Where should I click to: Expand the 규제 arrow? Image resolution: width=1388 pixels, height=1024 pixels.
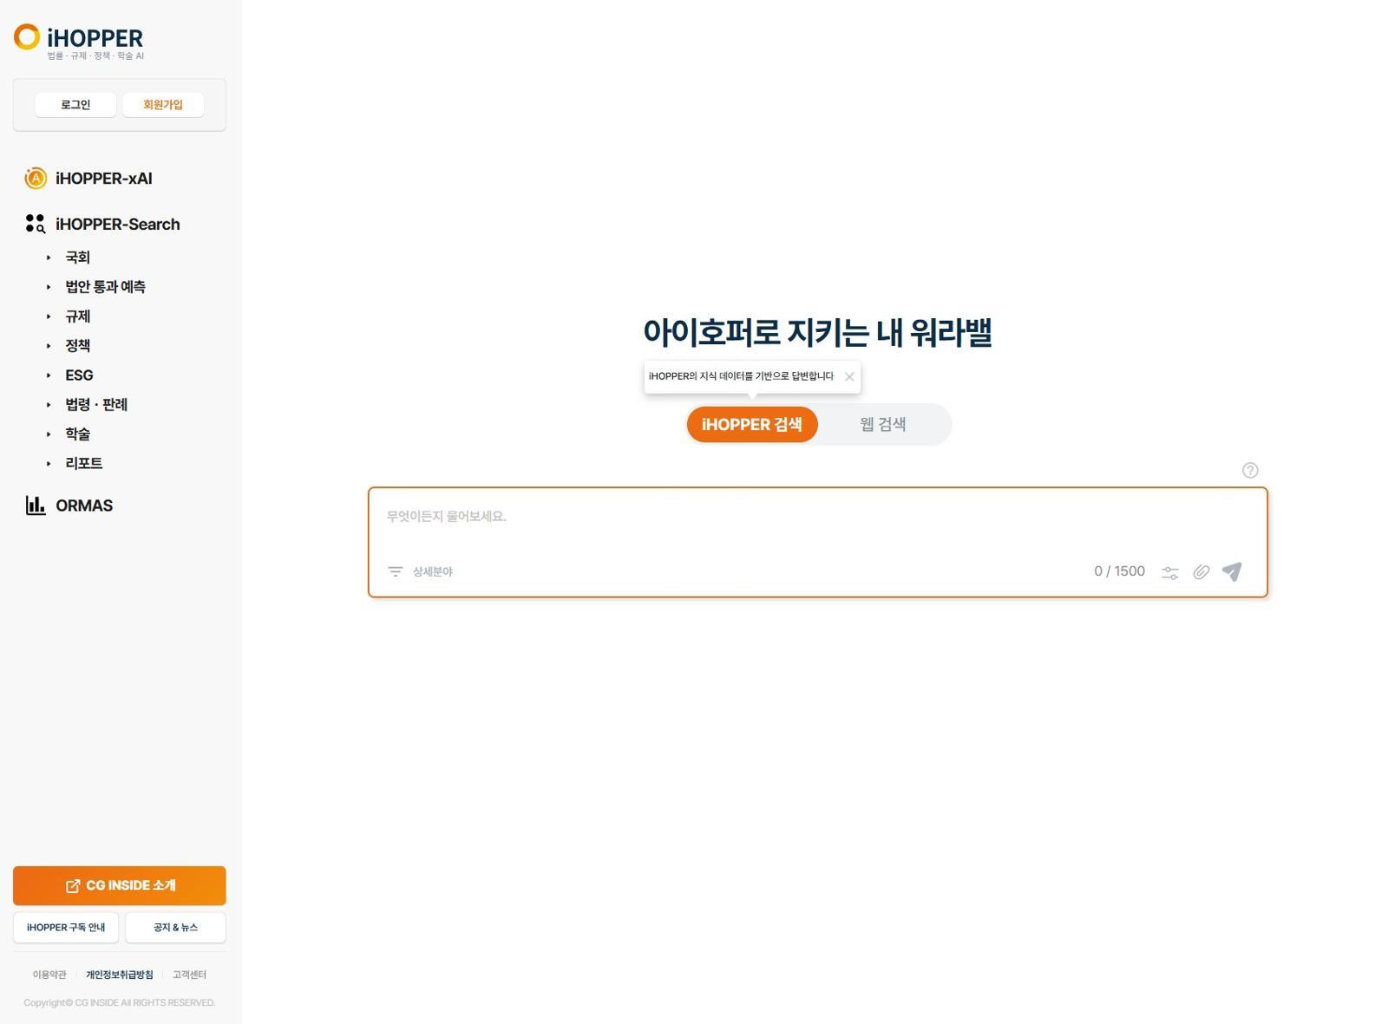(49, 316)
